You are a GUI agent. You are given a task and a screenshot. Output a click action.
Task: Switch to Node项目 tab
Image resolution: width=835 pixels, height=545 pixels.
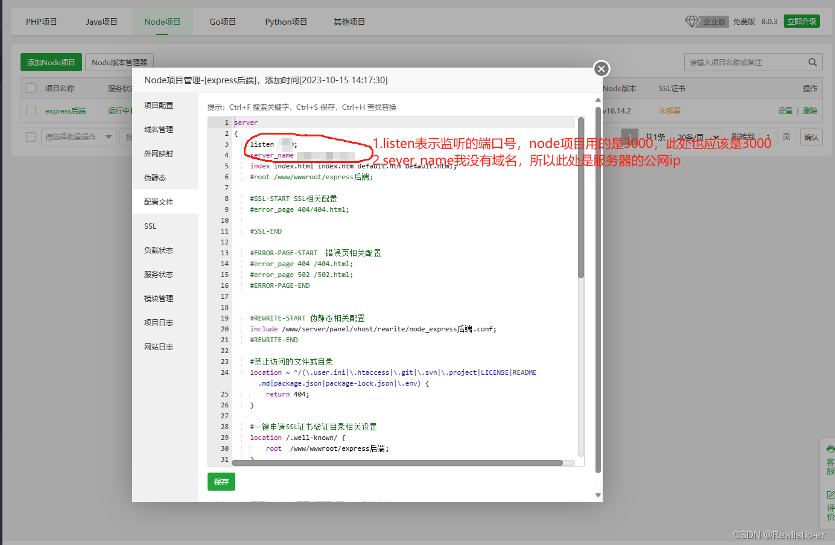[162, 22]
